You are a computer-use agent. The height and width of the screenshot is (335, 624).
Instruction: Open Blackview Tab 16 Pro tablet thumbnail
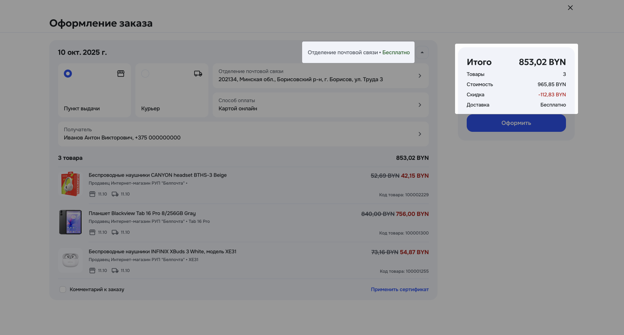point(70,222)
